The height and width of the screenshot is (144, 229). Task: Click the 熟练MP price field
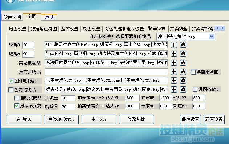pyautogui.click(x=199, y=106)
